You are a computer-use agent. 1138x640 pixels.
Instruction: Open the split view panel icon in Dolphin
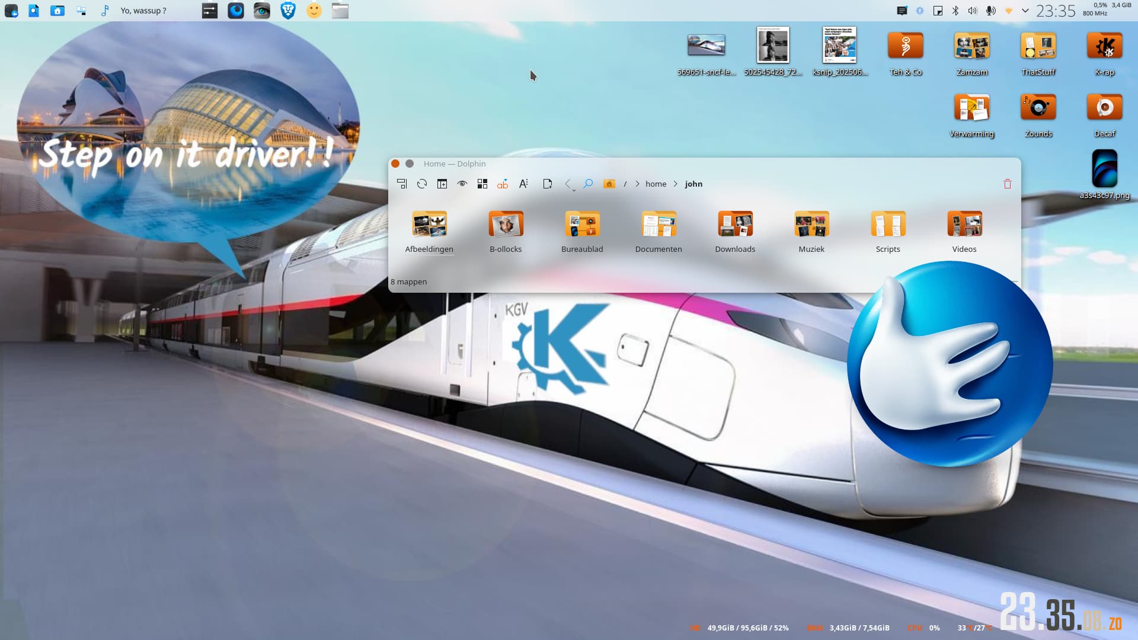402,184
